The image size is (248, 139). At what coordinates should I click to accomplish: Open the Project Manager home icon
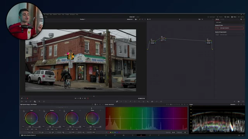pos(239,135)
